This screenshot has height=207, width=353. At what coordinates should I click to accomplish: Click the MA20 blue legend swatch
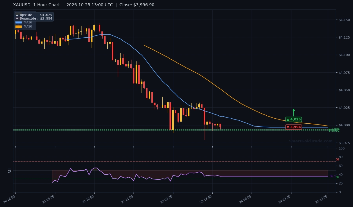pyautogui.click(x=18, y=23)
